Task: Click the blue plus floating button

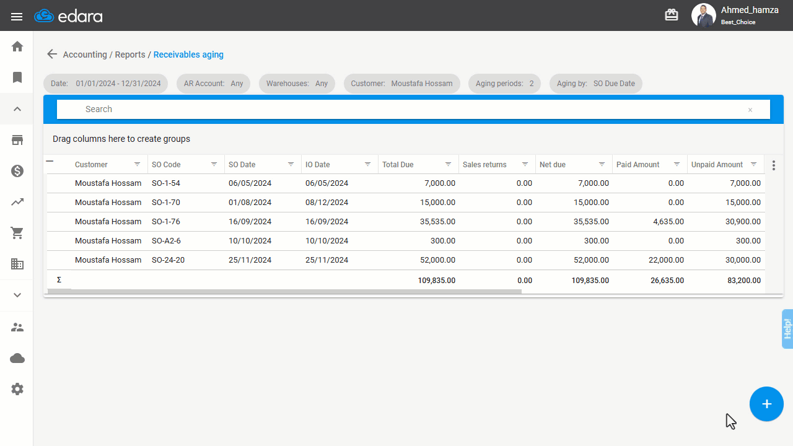Action: 766,404
